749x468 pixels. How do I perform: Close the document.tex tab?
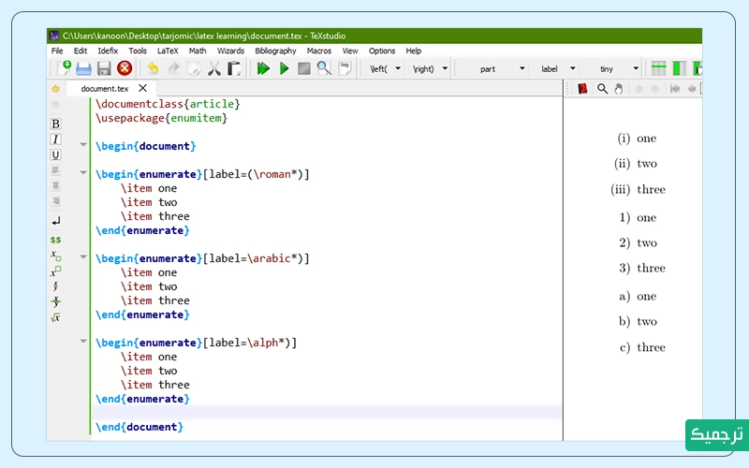click(142, 88)
